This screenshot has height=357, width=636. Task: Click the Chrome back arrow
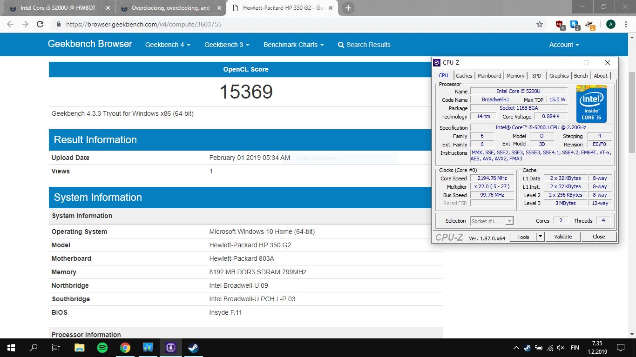(x=10, y=24)
